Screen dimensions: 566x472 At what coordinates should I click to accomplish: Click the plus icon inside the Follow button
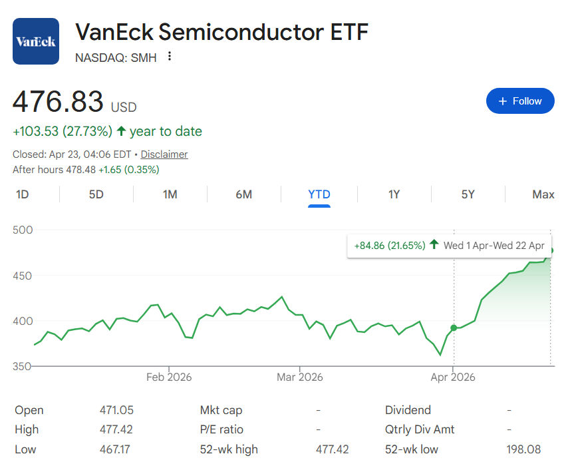[502, 101]
